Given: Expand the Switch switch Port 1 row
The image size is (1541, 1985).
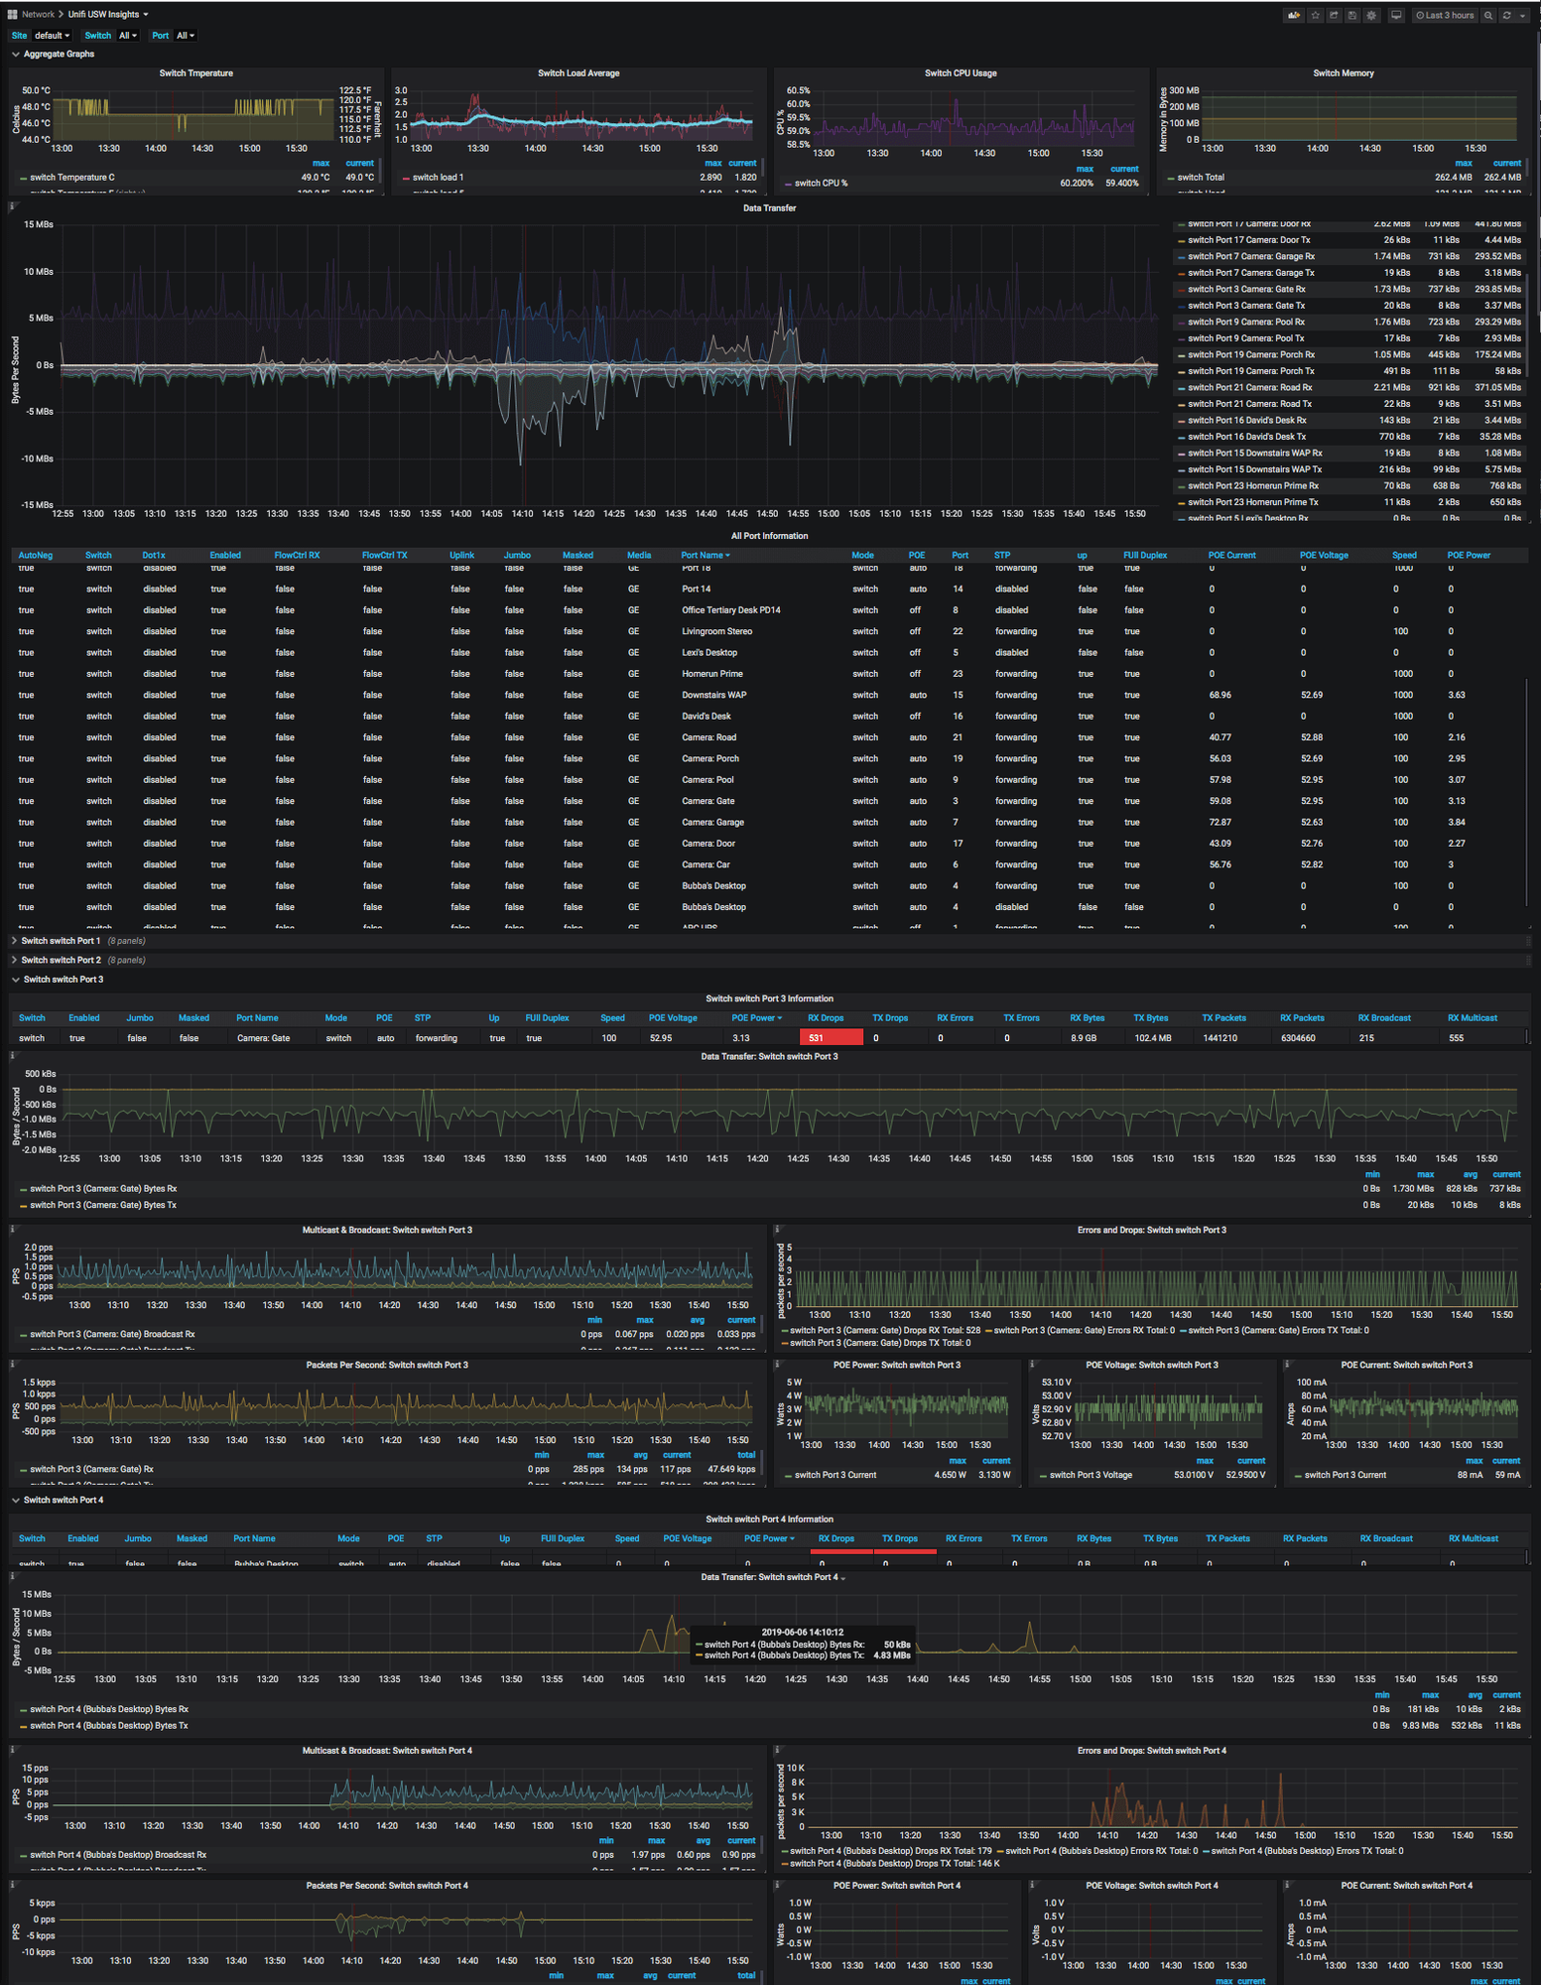Looking at the screenshot, I should click(x=61, y=940).
